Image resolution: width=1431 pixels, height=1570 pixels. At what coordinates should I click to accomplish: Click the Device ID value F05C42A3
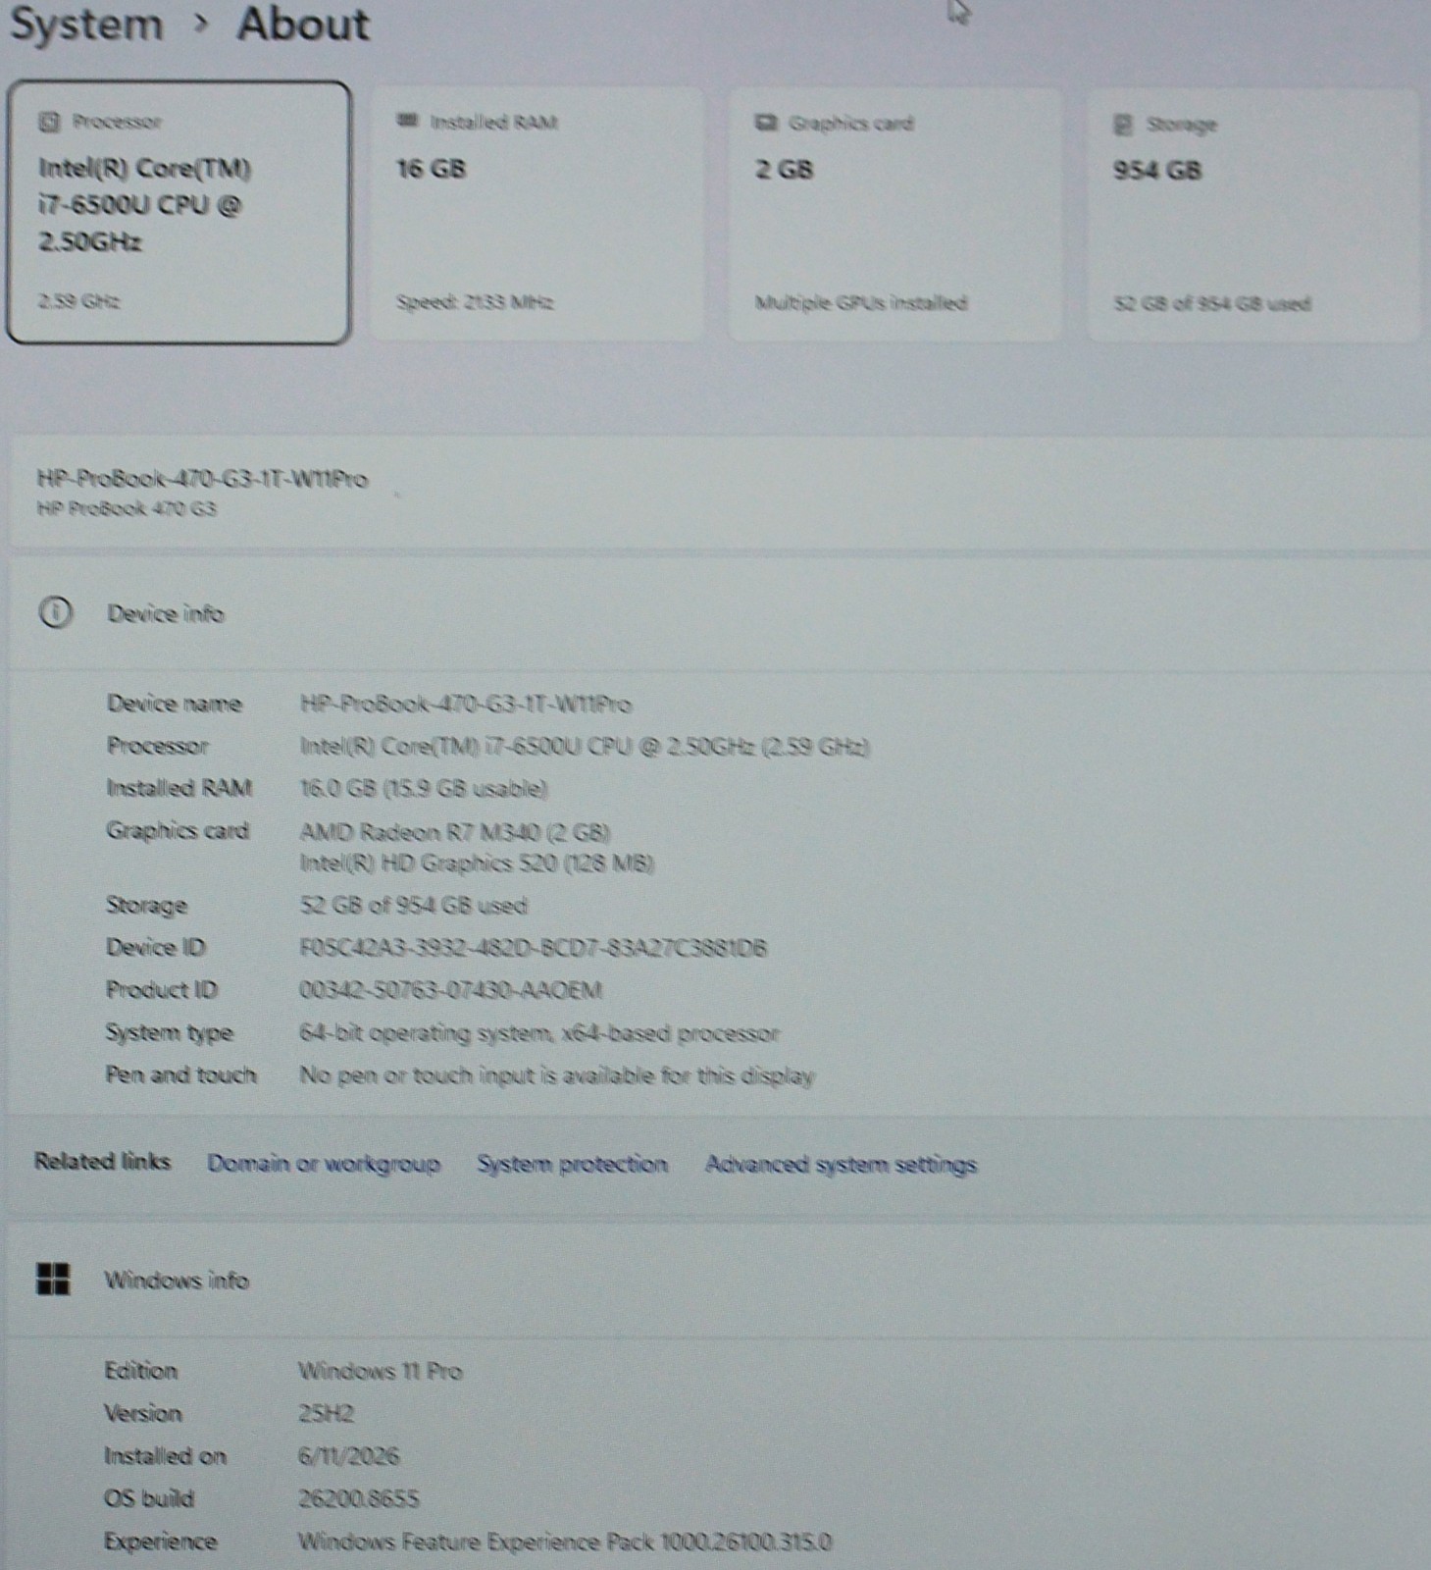[534, 948]
